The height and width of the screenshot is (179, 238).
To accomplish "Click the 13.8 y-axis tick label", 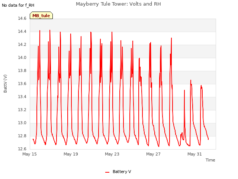I will (x=22, y=70).
